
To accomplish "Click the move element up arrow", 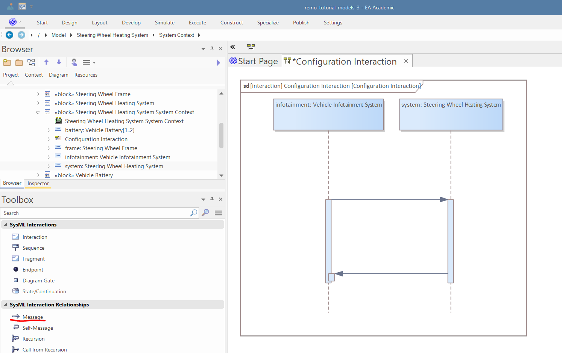I will (46, 62).
